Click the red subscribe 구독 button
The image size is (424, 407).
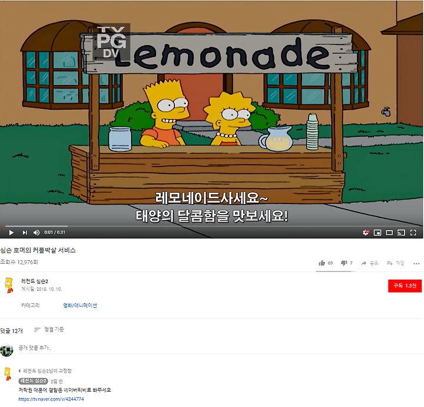coord(405,285)
